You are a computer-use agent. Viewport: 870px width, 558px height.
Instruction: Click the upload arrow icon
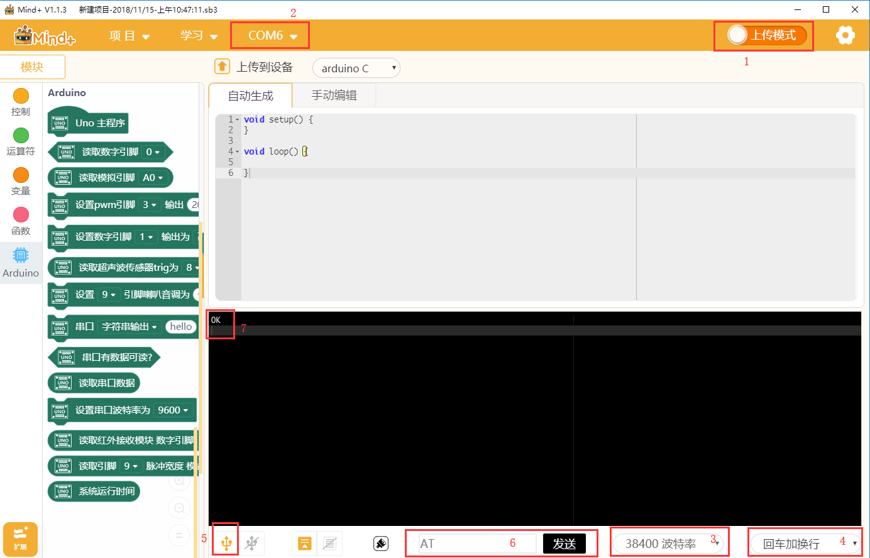[222, 67]
